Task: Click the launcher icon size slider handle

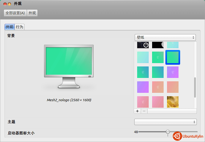Action: pos(168,132)
